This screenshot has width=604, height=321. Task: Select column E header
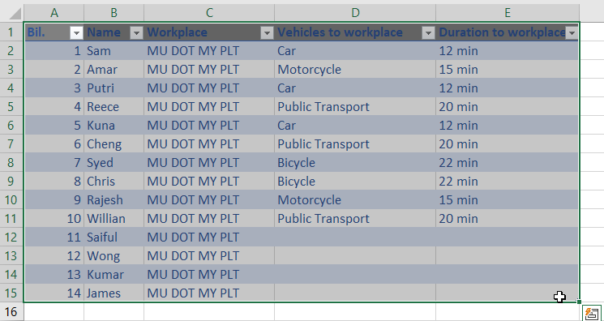pos(508,13)
